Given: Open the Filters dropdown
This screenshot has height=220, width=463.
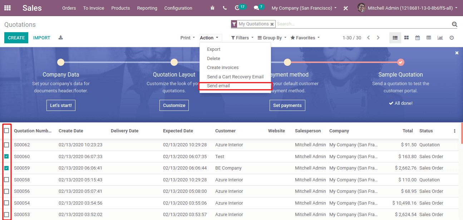Looking at the screenshot, I should click(242, 38).
